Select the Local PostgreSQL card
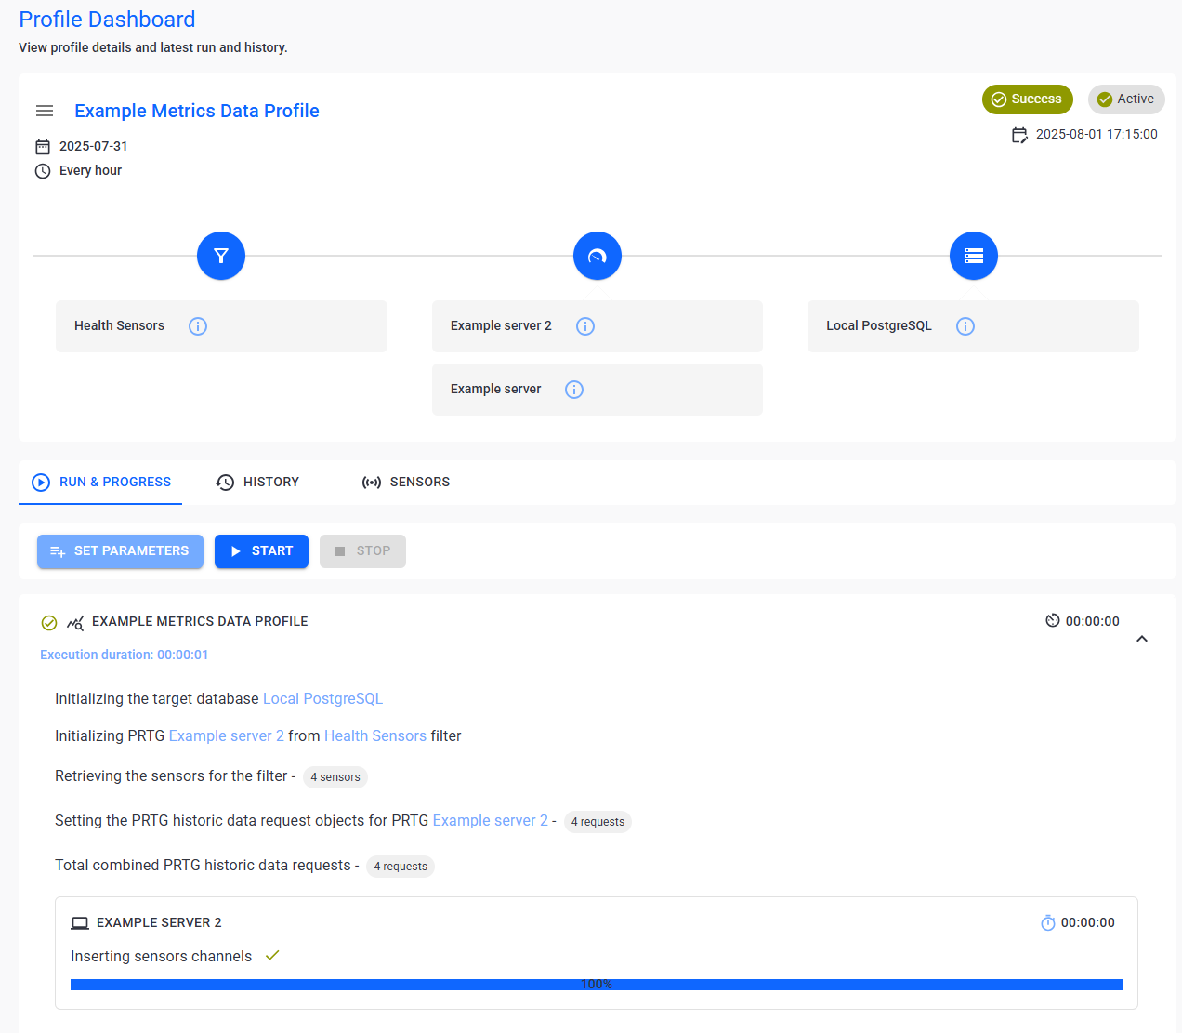The height and width of the screenshot is (1033, 1182). tap(973, 326)
